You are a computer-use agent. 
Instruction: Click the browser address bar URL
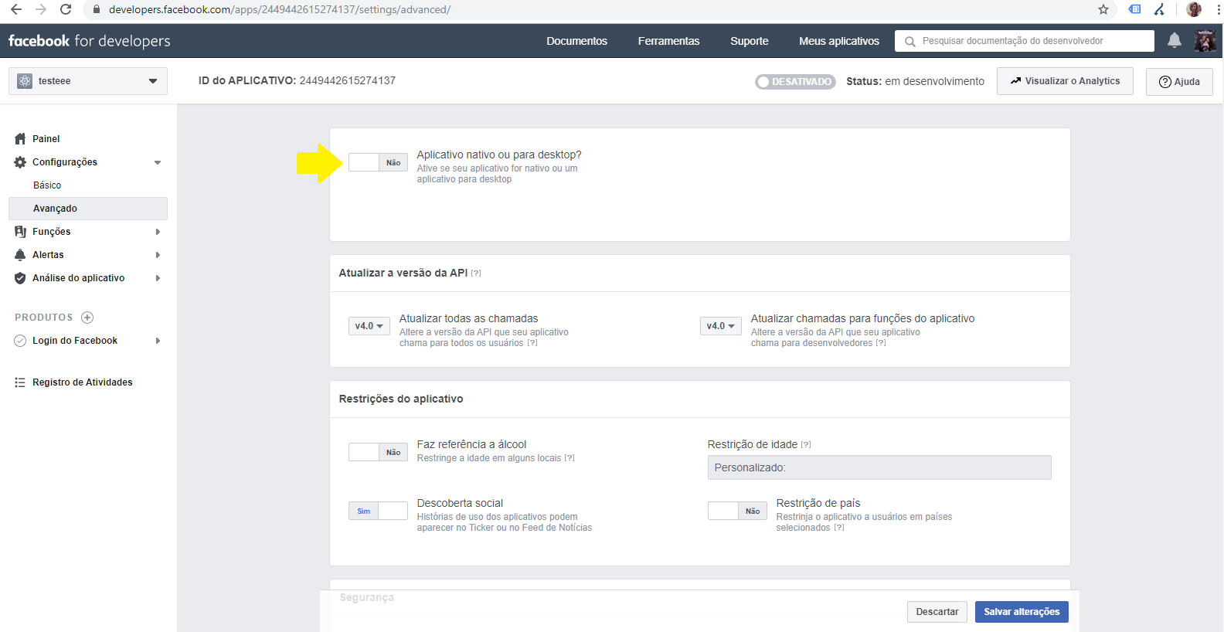pos(280,9)
